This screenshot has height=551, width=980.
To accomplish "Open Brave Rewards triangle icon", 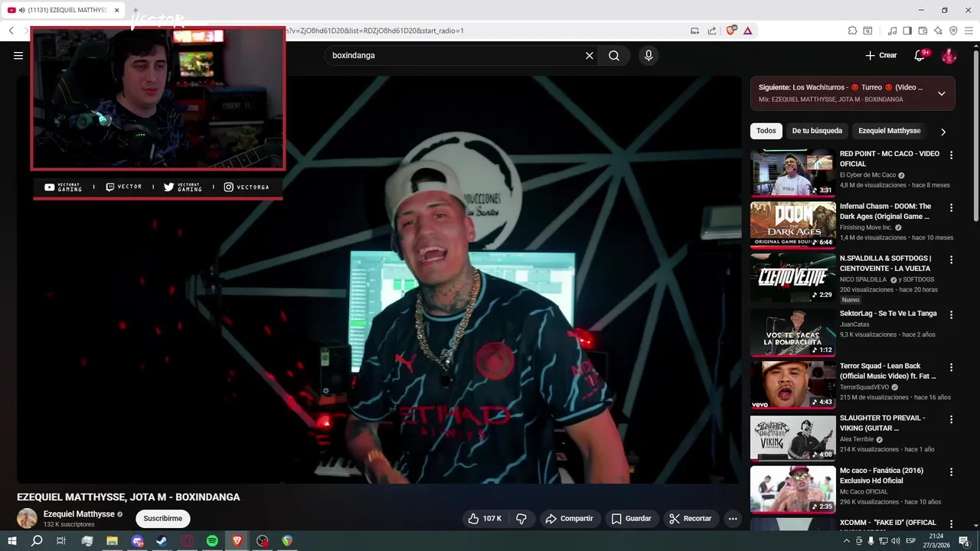I will [747, 31].
